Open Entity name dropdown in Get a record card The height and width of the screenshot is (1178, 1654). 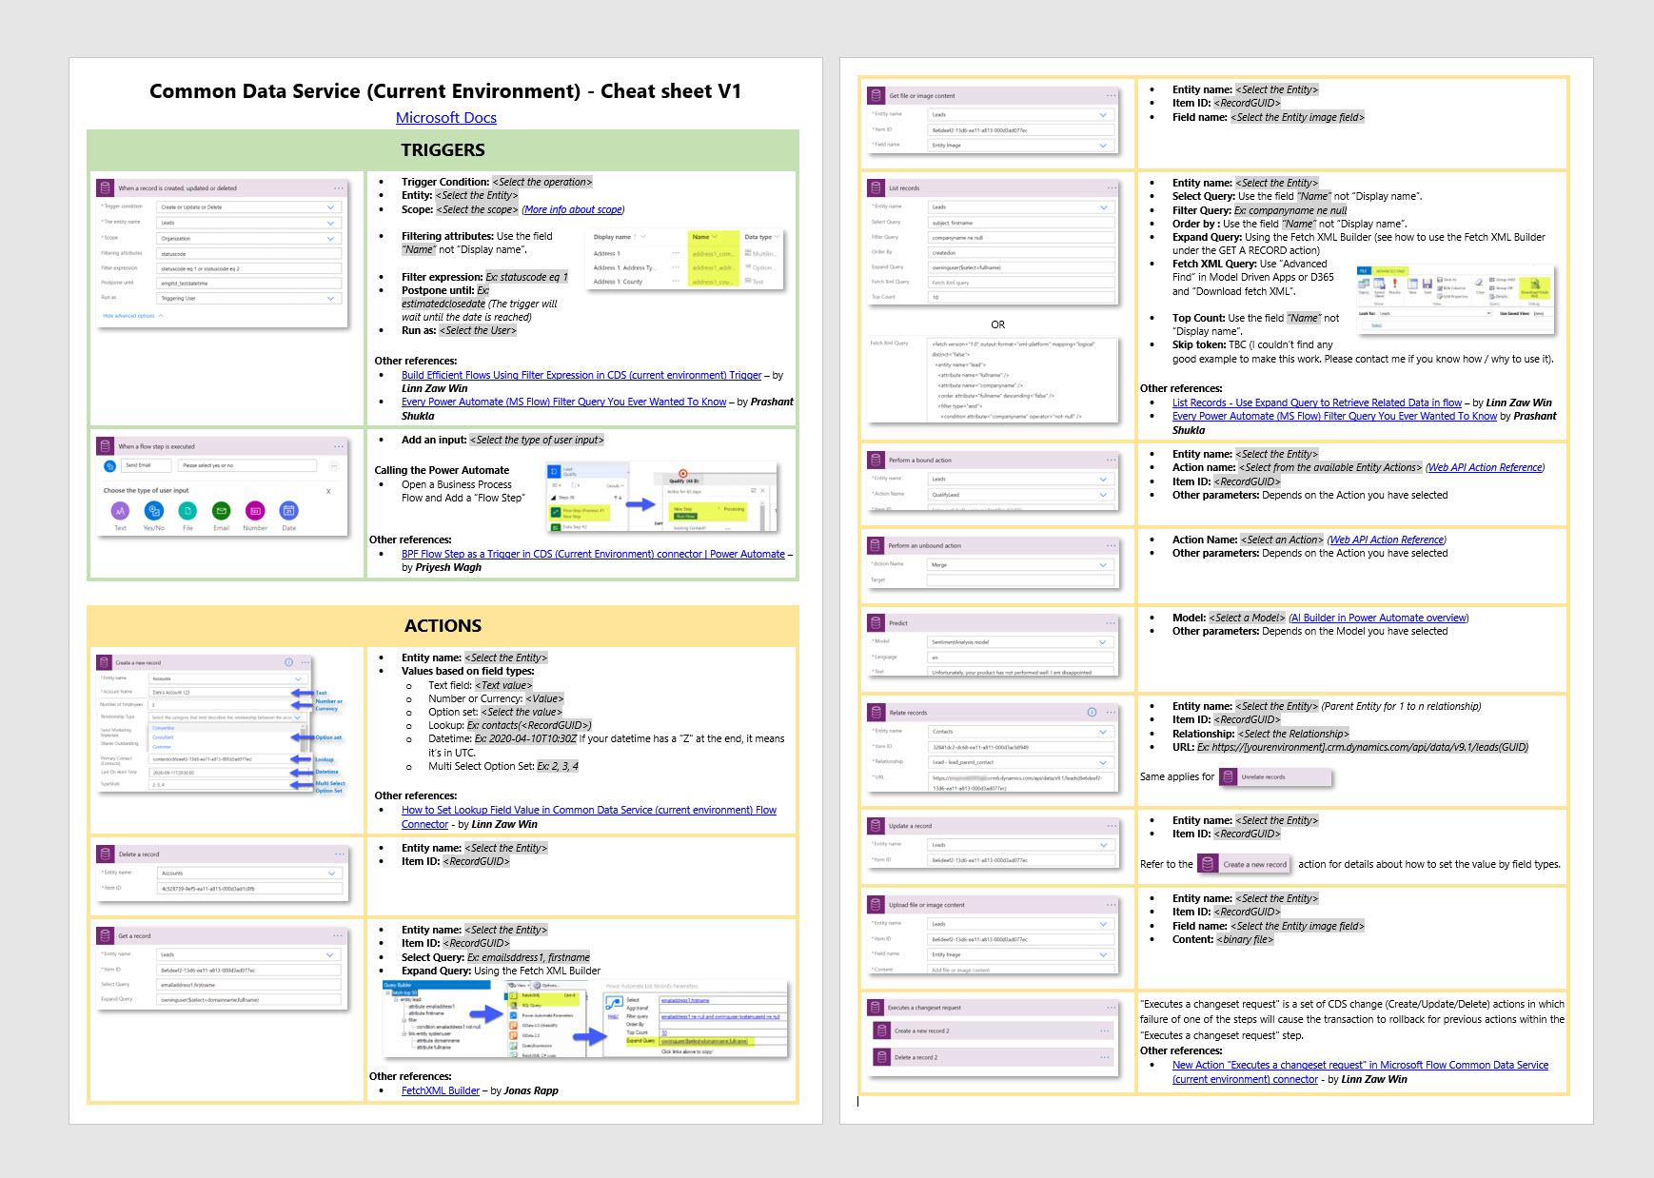click(x=331, y=954)
